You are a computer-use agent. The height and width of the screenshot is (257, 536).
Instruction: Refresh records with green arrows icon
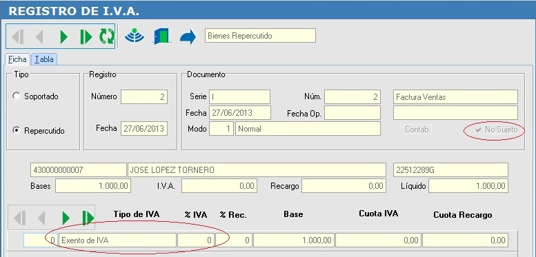[x=107, y=37]
